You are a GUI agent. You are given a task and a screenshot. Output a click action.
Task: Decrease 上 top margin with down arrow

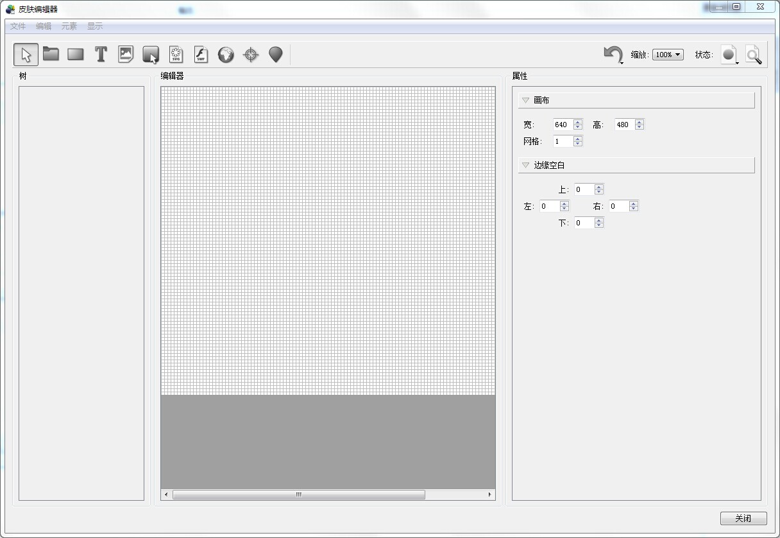pyautogui.click(x=599, y=192)
